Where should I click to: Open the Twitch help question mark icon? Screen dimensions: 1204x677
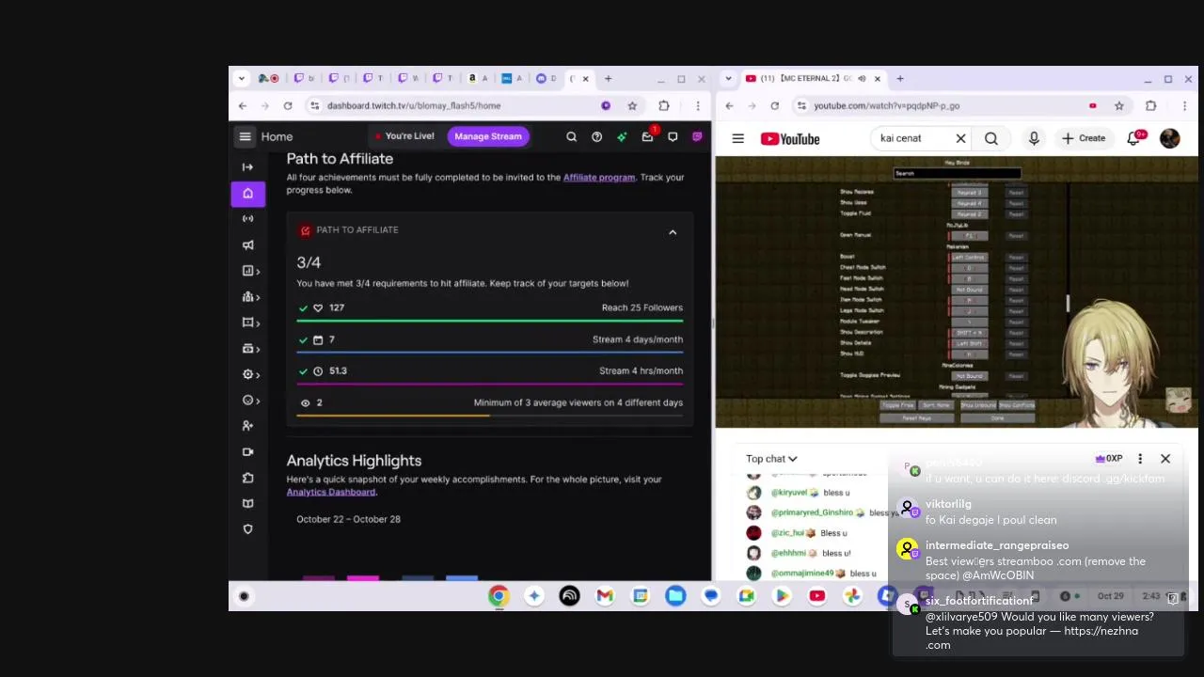pos(596,137)
